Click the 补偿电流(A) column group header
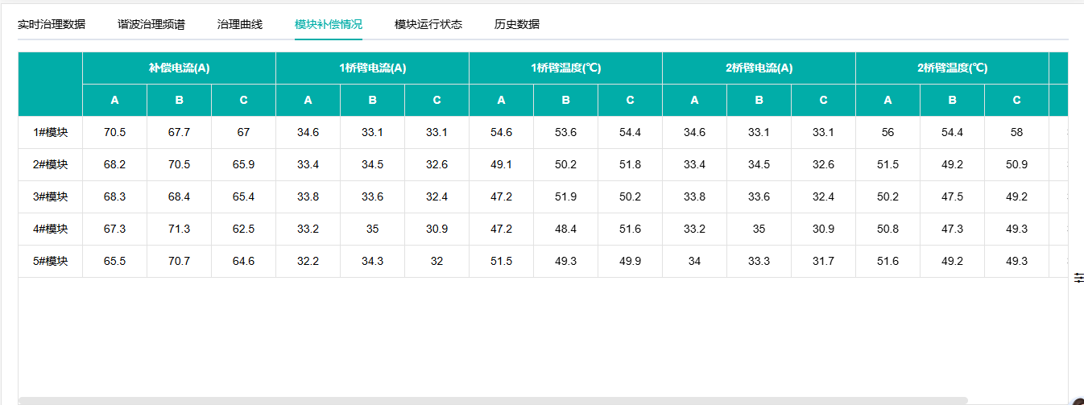The image size is (1084, 405). (179, 68)
